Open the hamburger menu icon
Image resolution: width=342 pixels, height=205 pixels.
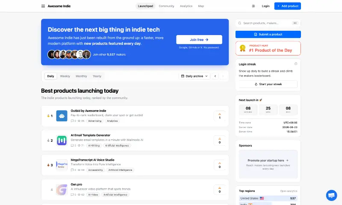(x=43, y=6)
